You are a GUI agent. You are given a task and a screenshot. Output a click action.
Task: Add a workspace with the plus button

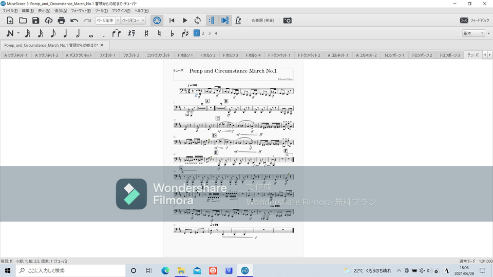click(488, 33)
